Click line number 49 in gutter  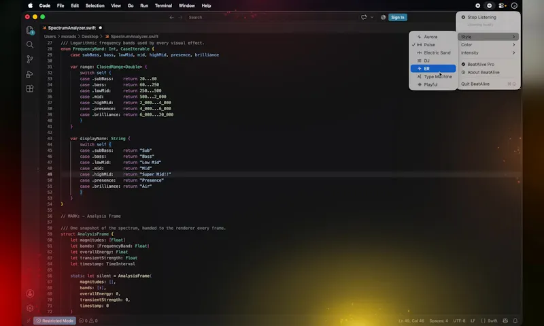click(x=50, y=174)
